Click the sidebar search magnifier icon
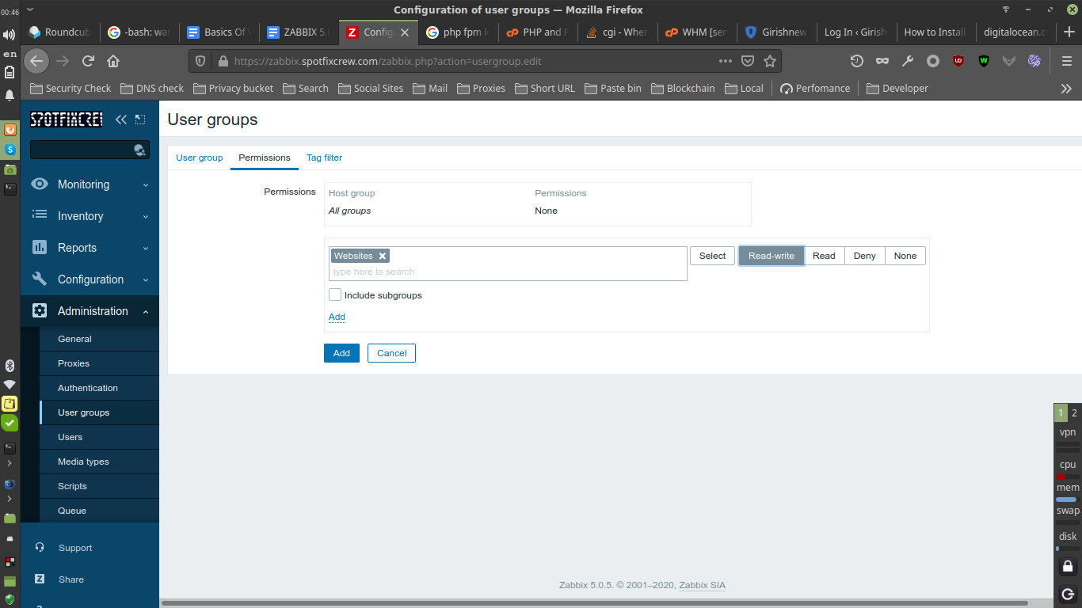This screenshot has height=608, width=1082. [140, 150]
